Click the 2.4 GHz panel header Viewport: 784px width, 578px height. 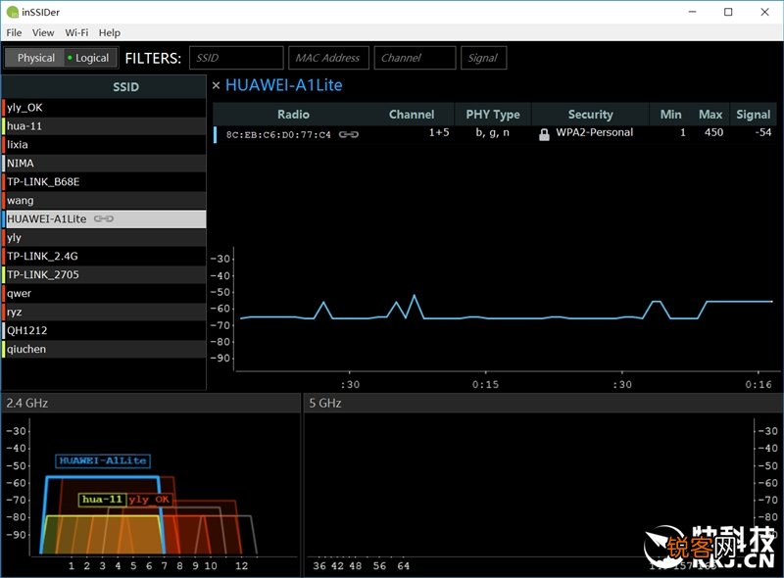(150, 403)
